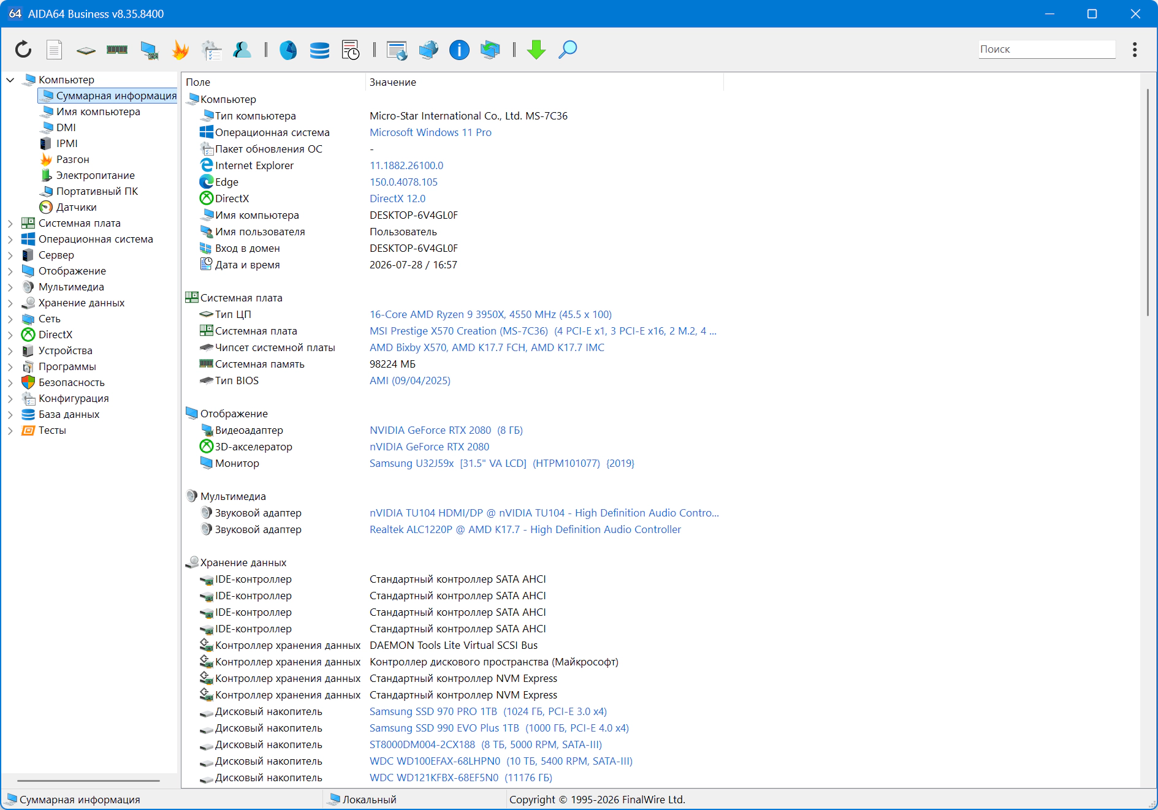The height and width of the screenshot is (810, 1158).
Task: Expand the Хранение данных tree node
Action: point(10,303)
